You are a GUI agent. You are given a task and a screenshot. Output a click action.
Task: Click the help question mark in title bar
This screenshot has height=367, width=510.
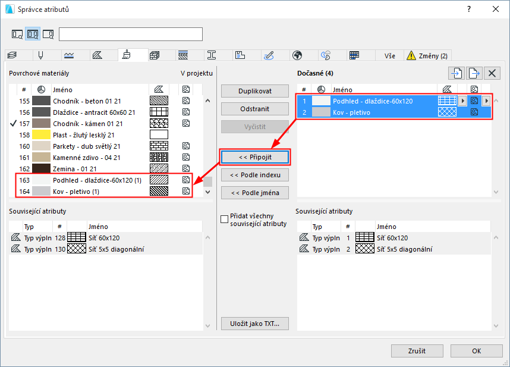(x=469, y=9)
